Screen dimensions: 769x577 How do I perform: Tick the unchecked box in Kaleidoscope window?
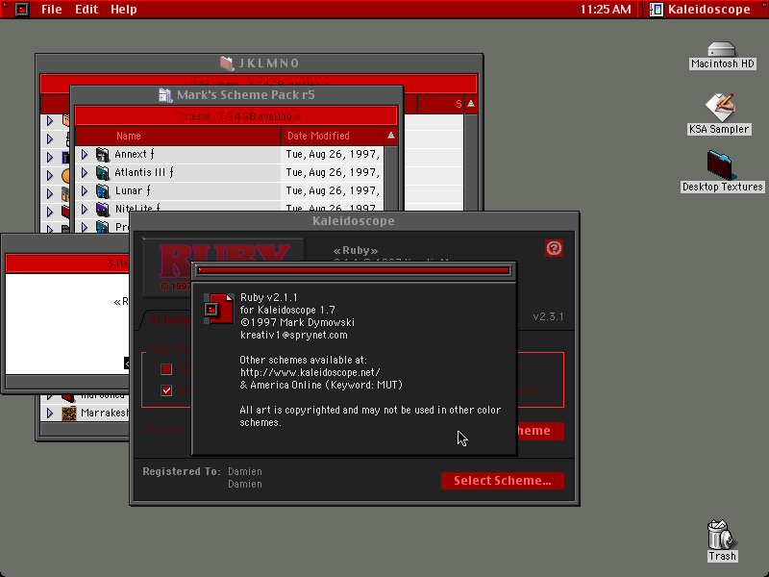point(166,369)
